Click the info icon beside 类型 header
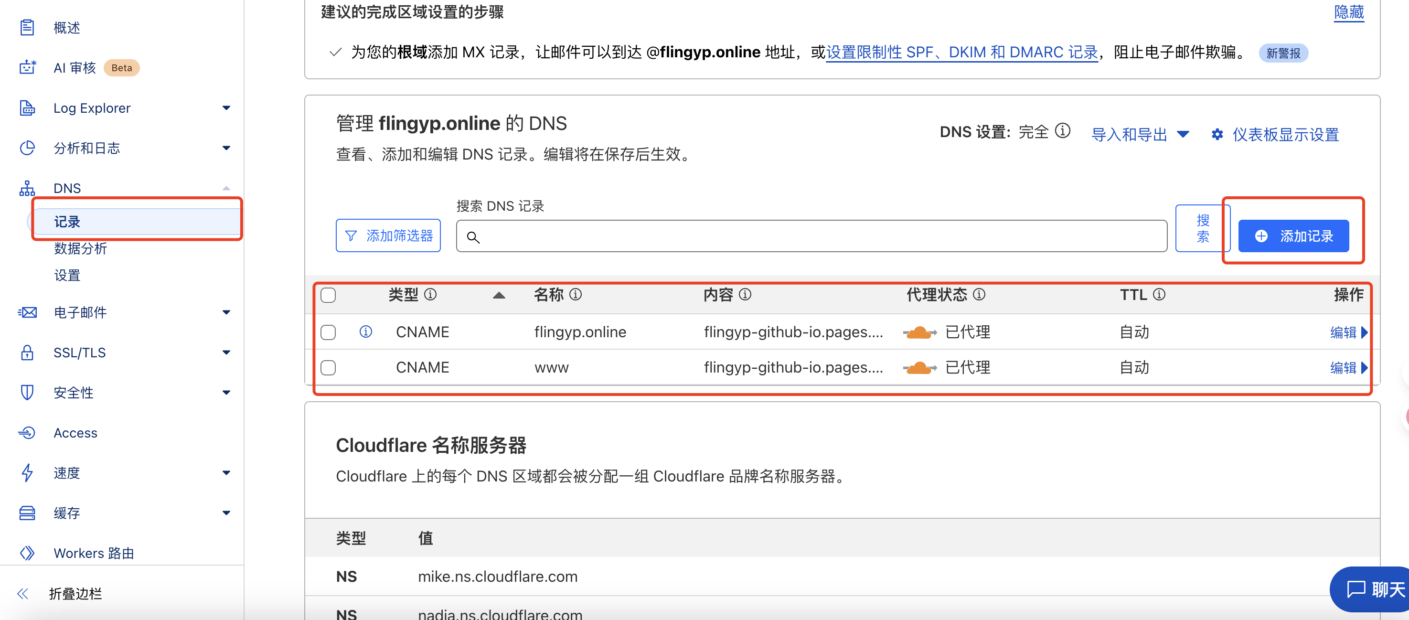The image size is (1409, 620). (430, 294)
